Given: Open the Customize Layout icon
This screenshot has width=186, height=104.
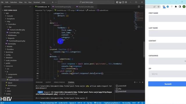Looking at the screenshot, I should point(126,2).
